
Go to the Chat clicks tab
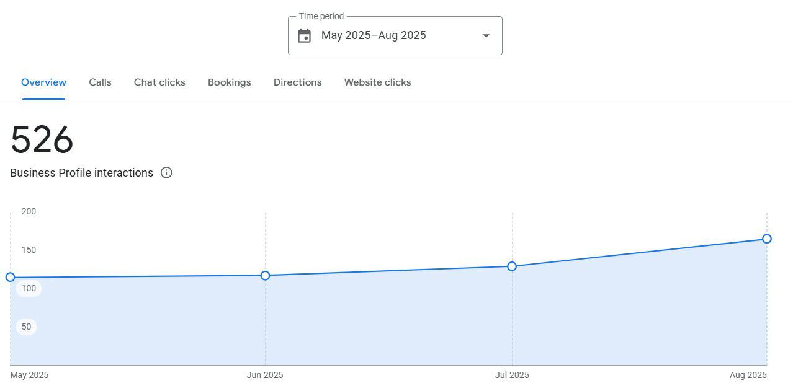[159, 82]
